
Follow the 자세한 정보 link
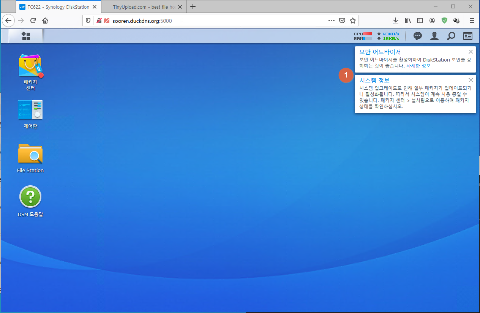pos(418,66)
